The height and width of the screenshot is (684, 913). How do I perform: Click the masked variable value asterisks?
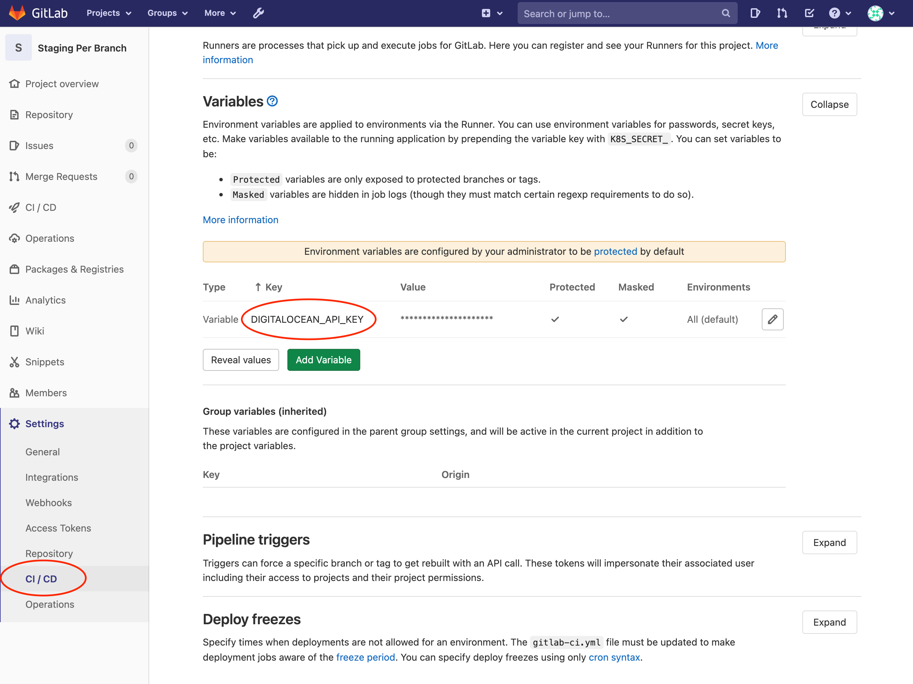point(447,318)
